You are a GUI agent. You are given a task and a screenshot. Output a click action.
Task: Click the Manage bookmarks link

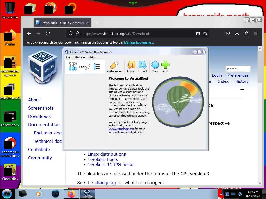(139, 42)
